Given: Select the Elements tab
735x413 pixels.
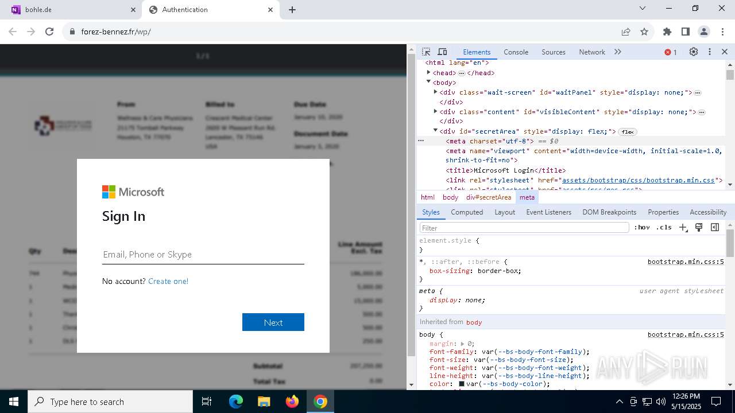Looking at the screenshot, I should (477, 52).
